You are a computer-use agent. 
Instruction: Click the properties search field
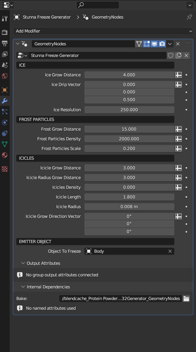(x=98, y=5)
